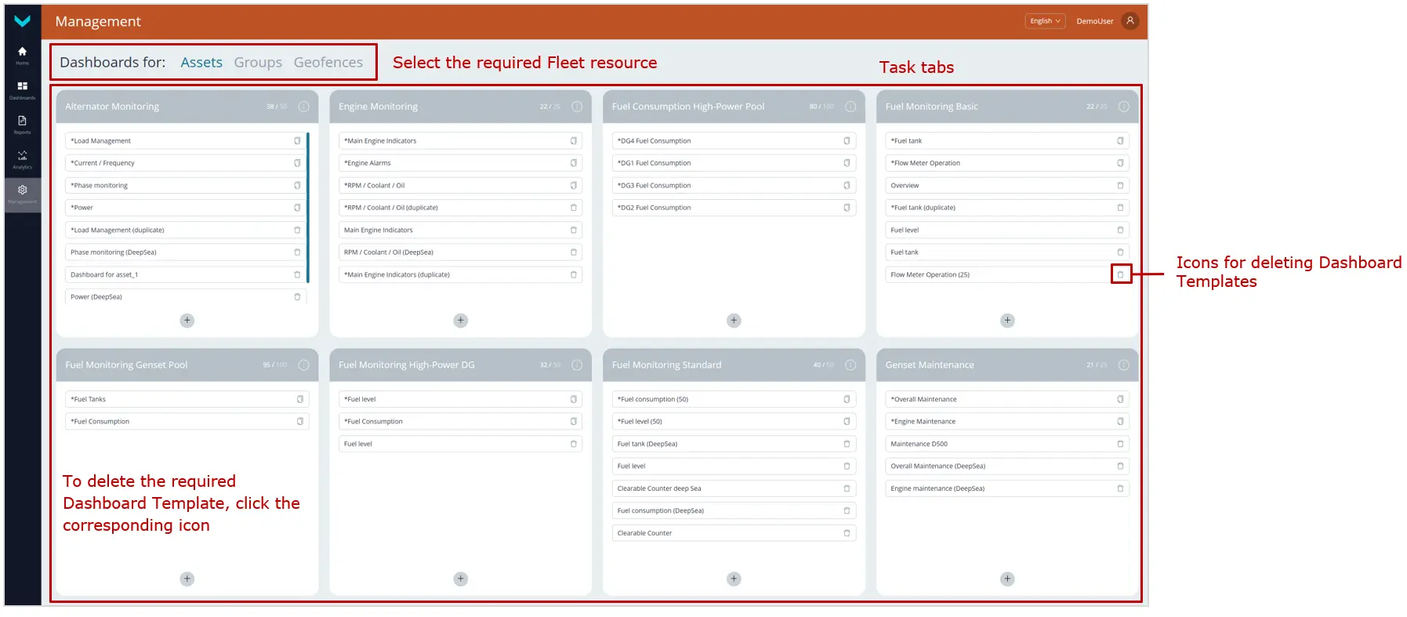Viewport: 1407px width, 617px height.
Task: Delete 'Phase monitoring (DeepSea)' template
Action: [297, 252]
